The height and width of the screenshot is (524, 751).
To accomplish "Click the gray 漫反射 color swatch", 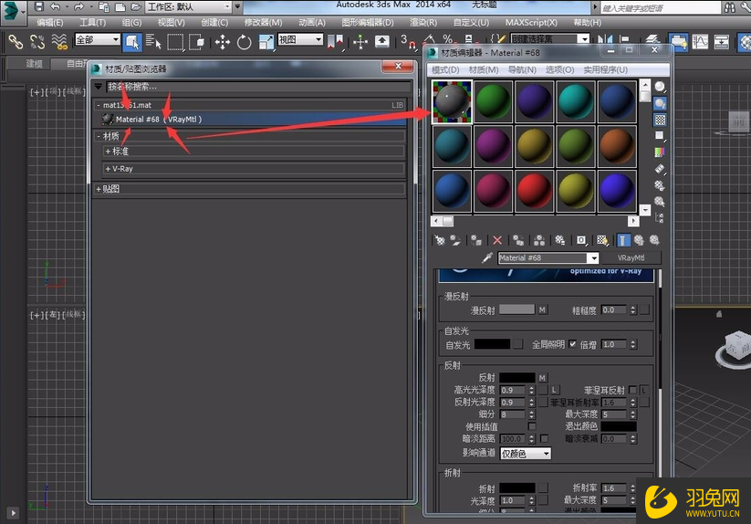I will pyautogui.click(x=516, y=309).
